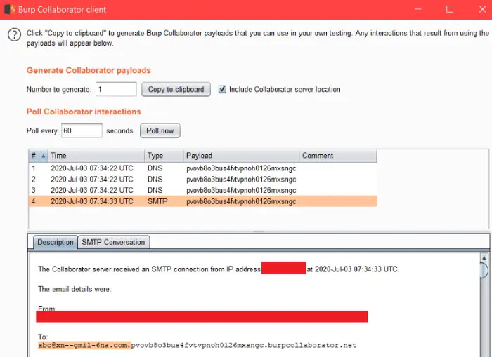This screenshot has height=357, width=492.
Task: Switch to SMTP Conversation tab
Action: (x=113, y=242)
